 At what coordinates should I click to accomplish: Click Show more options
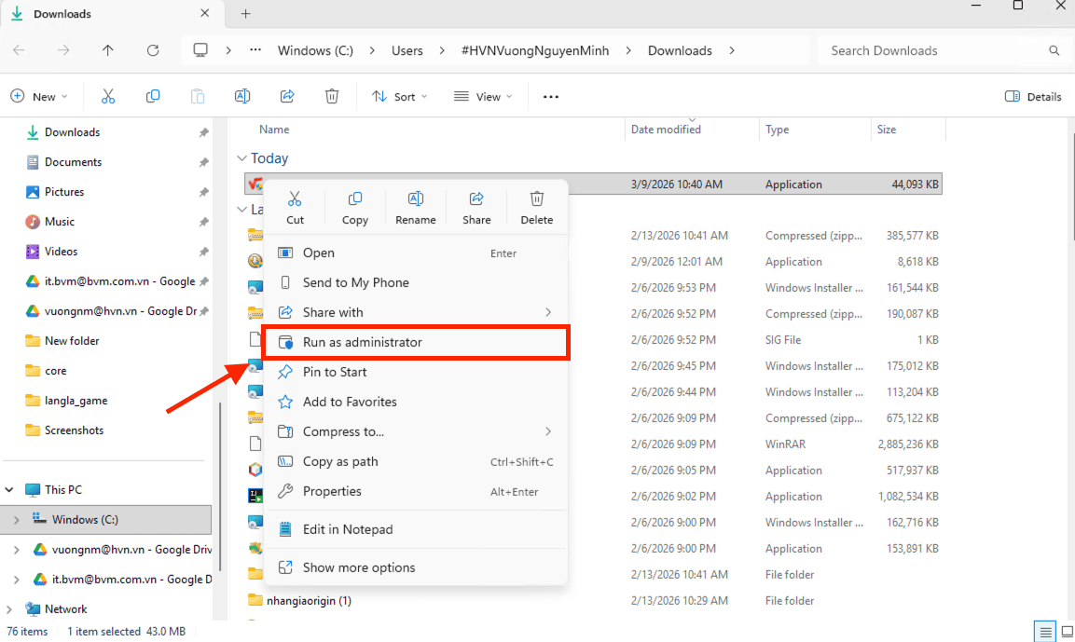[359, 567]
